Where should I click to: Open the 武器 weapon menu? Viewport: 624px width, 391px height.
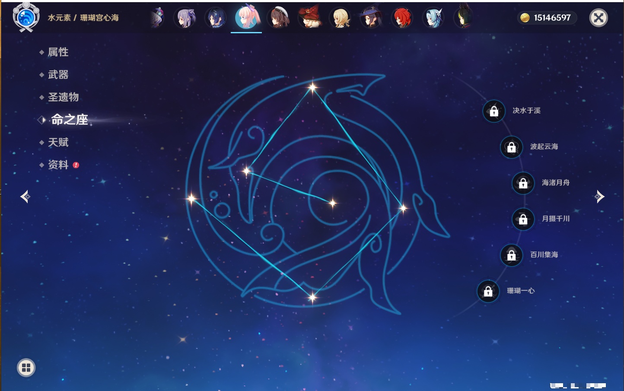[x=58, y=75]
